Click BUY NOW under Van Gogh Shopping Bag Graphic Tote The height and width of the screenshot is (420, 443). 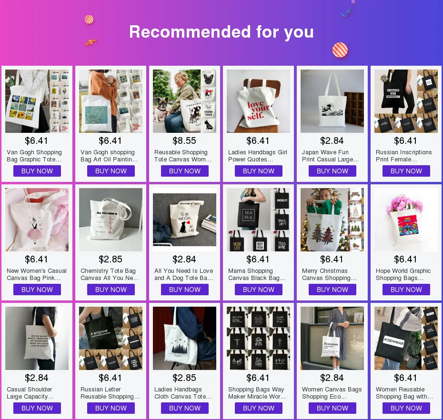point(37,171)
